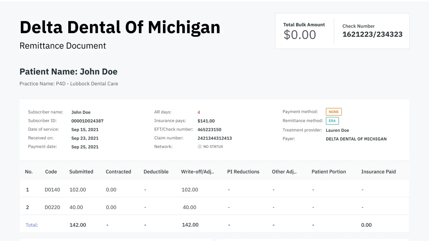Click procedure code D0140
Viewport: 429px width, 241px height.
tap(52, 190)
